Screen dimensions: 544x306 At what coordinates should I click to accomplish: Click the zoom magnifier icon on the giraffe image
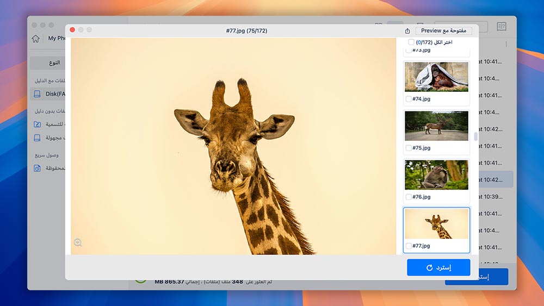pos(78,242)
